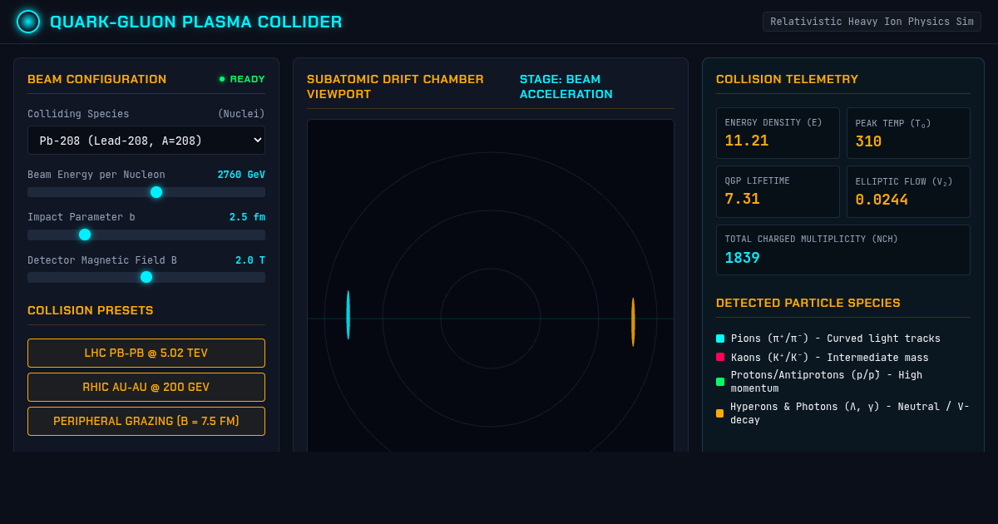
Task: Apply the Peripheral Grazing preset
Action: (x=146, y=421)
